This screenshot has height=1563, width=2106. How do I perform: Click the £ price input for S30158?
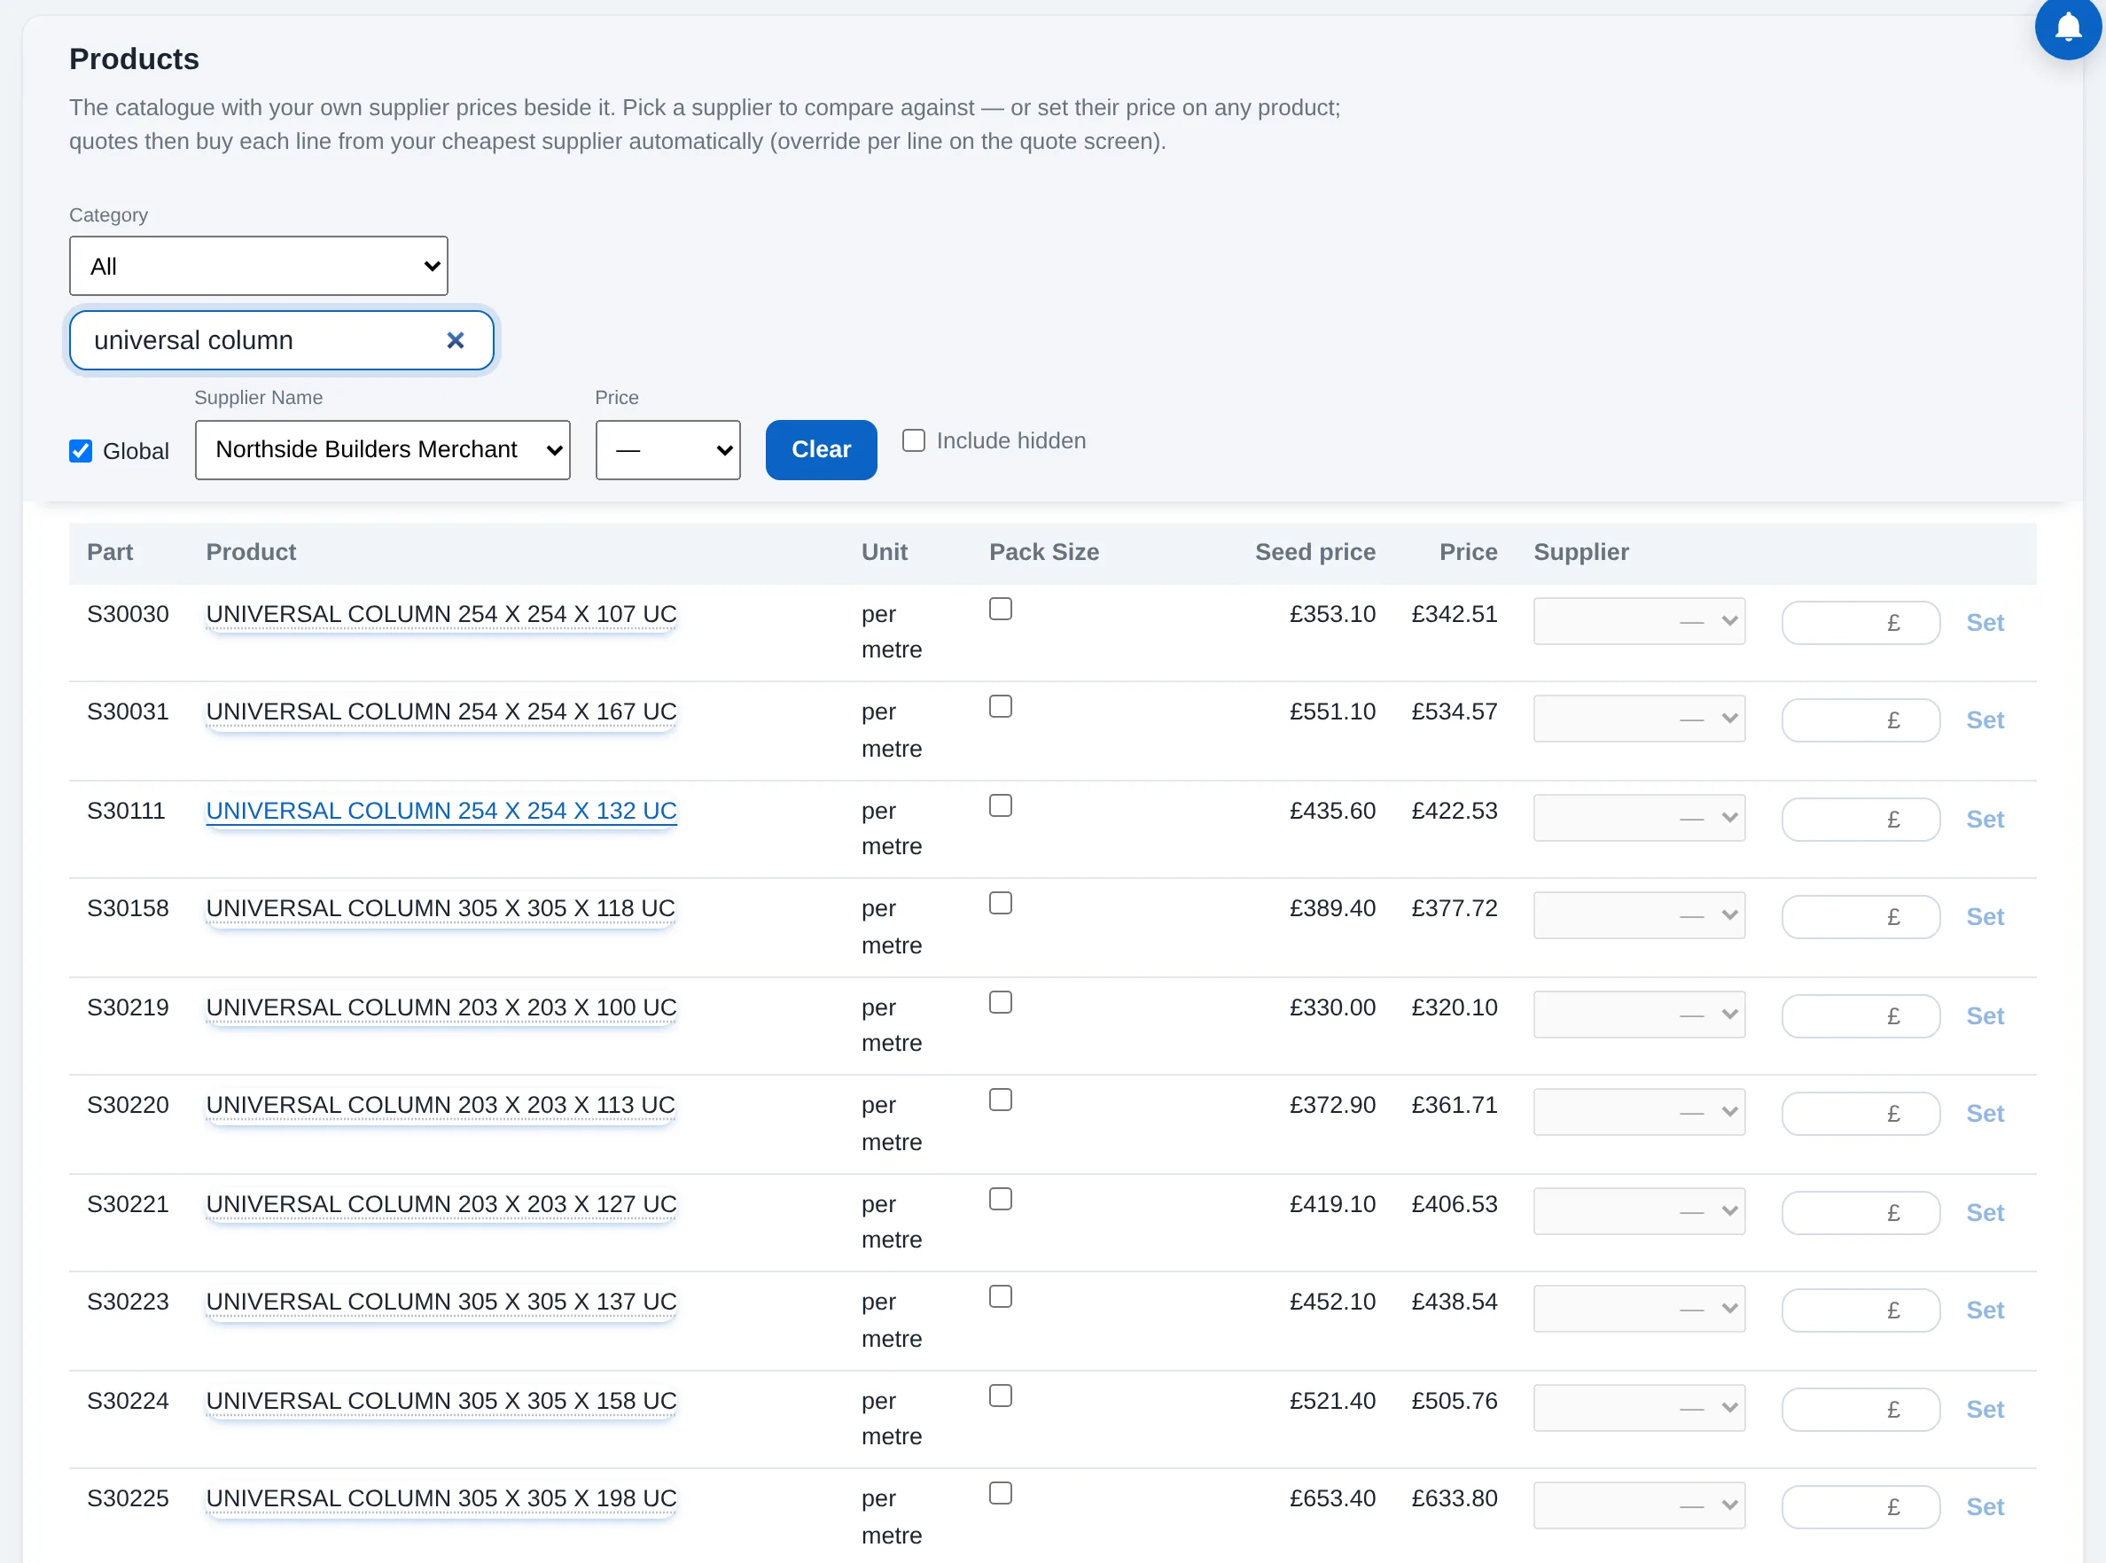tap(1860, 918)
